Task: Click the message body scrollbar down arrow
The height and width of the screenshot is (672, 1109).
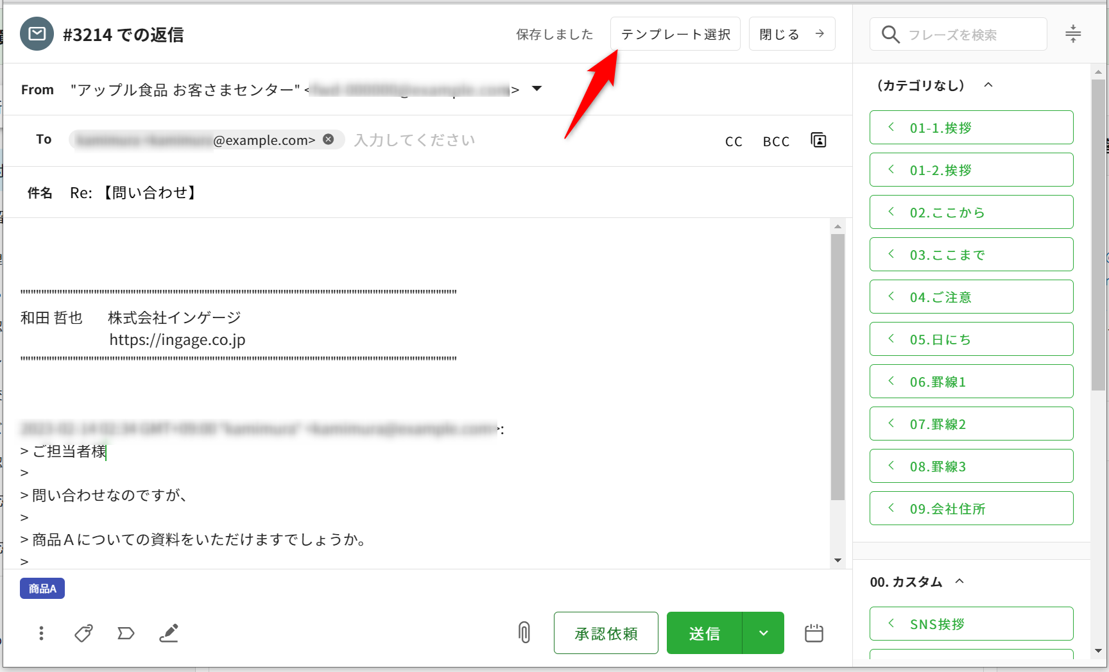Action: point(838,560)
